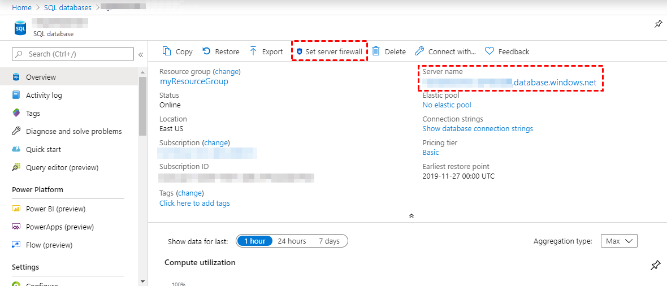Click the Delete toolbar label
The width and height of the screenshot is (667, 286).
pyautogui.click(x=395, y=51)
